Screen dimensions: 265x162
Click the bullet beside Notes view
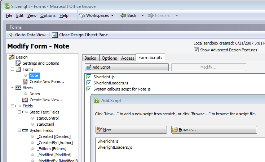pyautogui.click(x=26, y=94)
